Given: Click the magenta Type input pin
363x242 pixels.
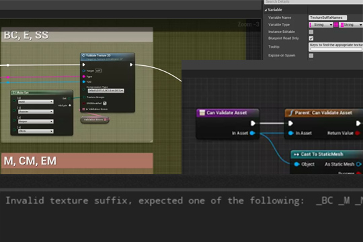Looking at the screenshot, I should [84, 77].
